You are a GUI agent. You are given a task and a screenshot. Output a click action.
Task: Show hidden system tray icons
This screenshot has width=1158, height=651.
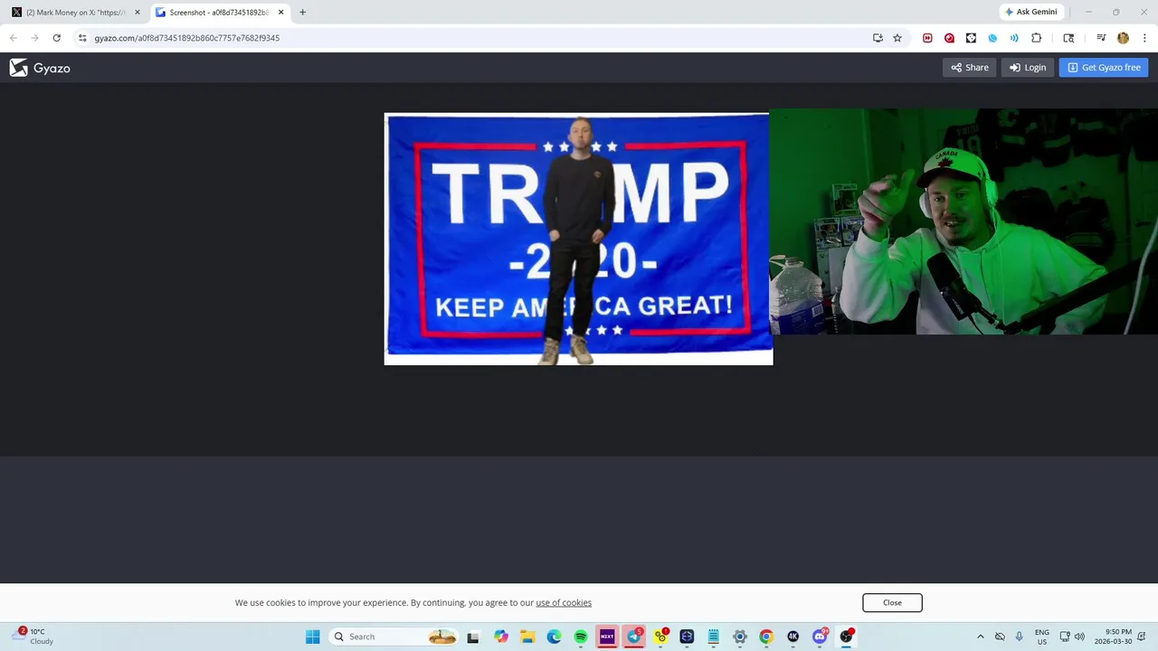click(x=980, y=637)
